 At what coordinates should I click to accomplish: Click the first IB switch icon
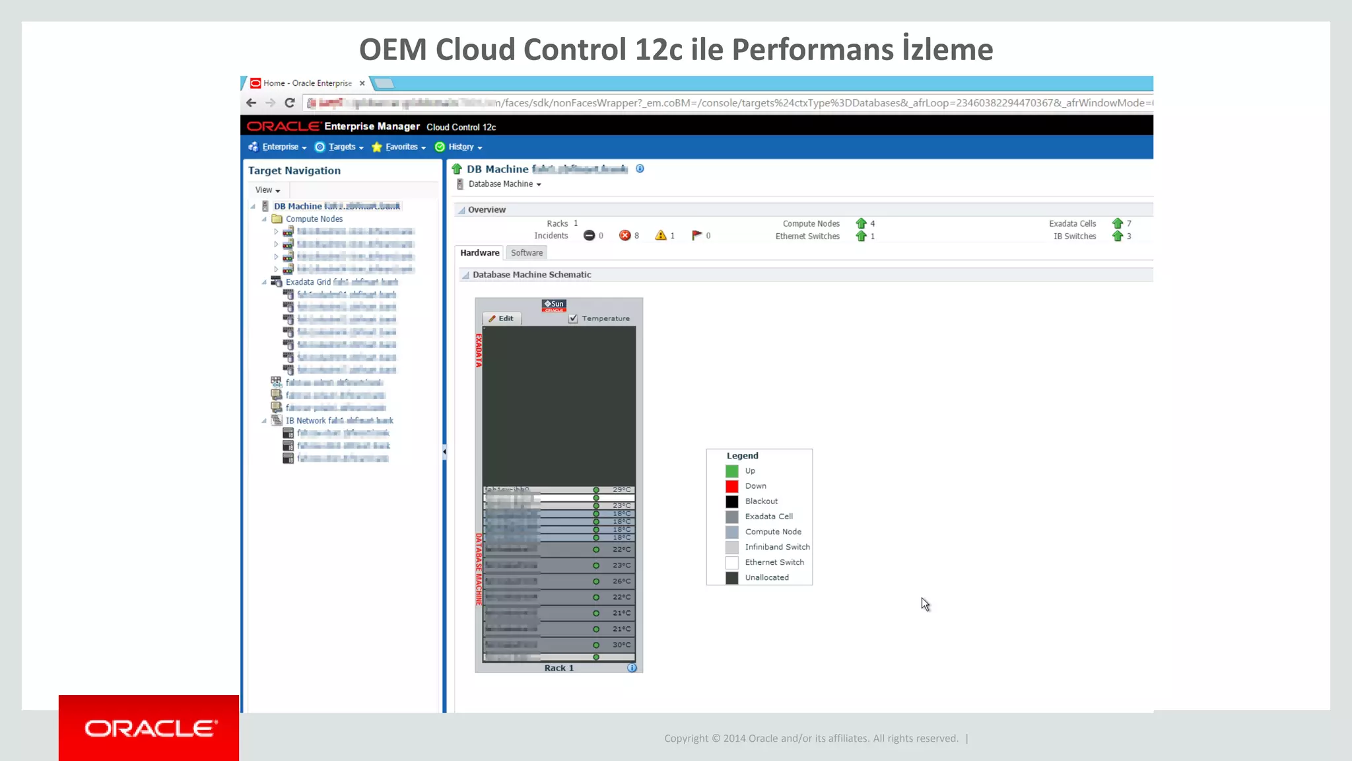(288, 433)
